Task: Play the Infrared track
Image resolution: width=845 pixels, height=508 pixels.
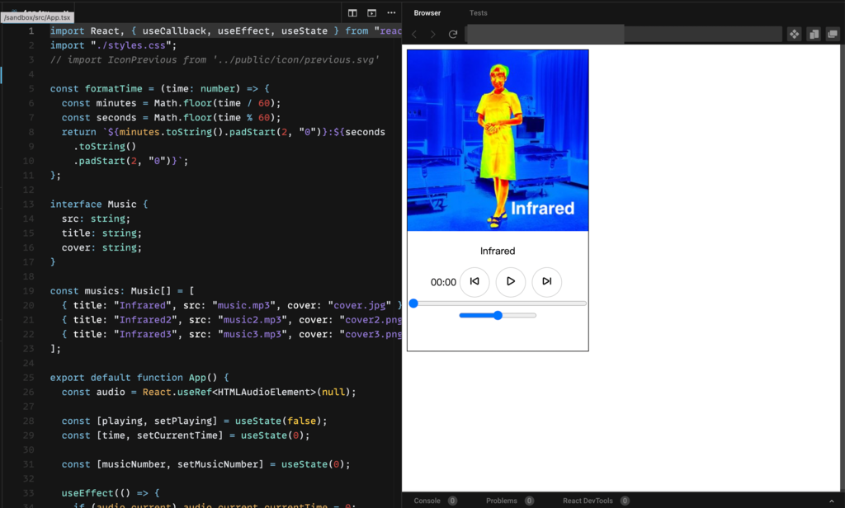Action: tap(511, 282)
